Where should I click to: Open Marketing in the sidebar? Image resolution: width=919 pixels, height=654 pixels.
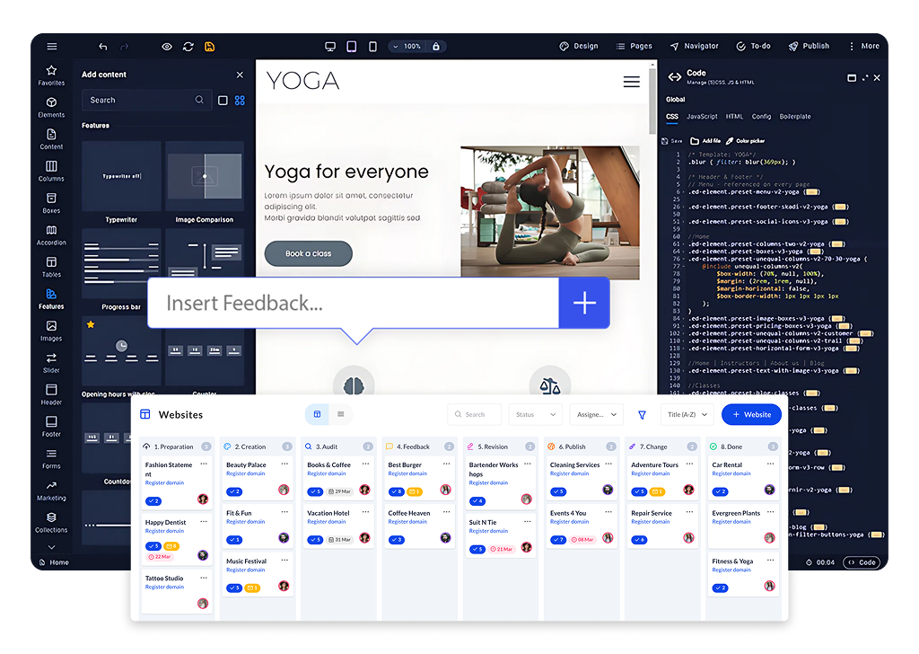click(x=51, y=490)
